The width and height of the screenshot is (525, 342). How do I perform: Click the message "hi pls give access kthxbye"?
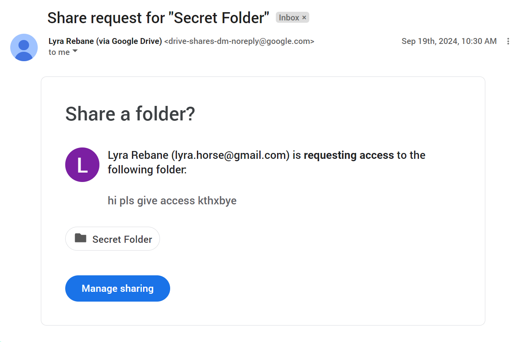(x=172, y=201)
